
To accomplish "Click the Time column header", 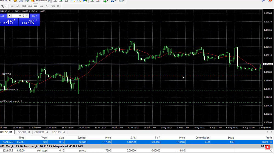I will tap(21, 138).
